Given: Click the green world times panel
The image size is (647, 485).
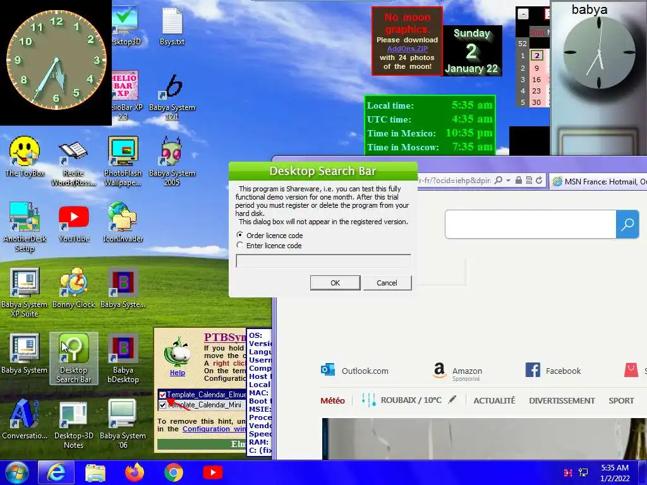Looking at the screenshot, I should click(x=430, y=126).
